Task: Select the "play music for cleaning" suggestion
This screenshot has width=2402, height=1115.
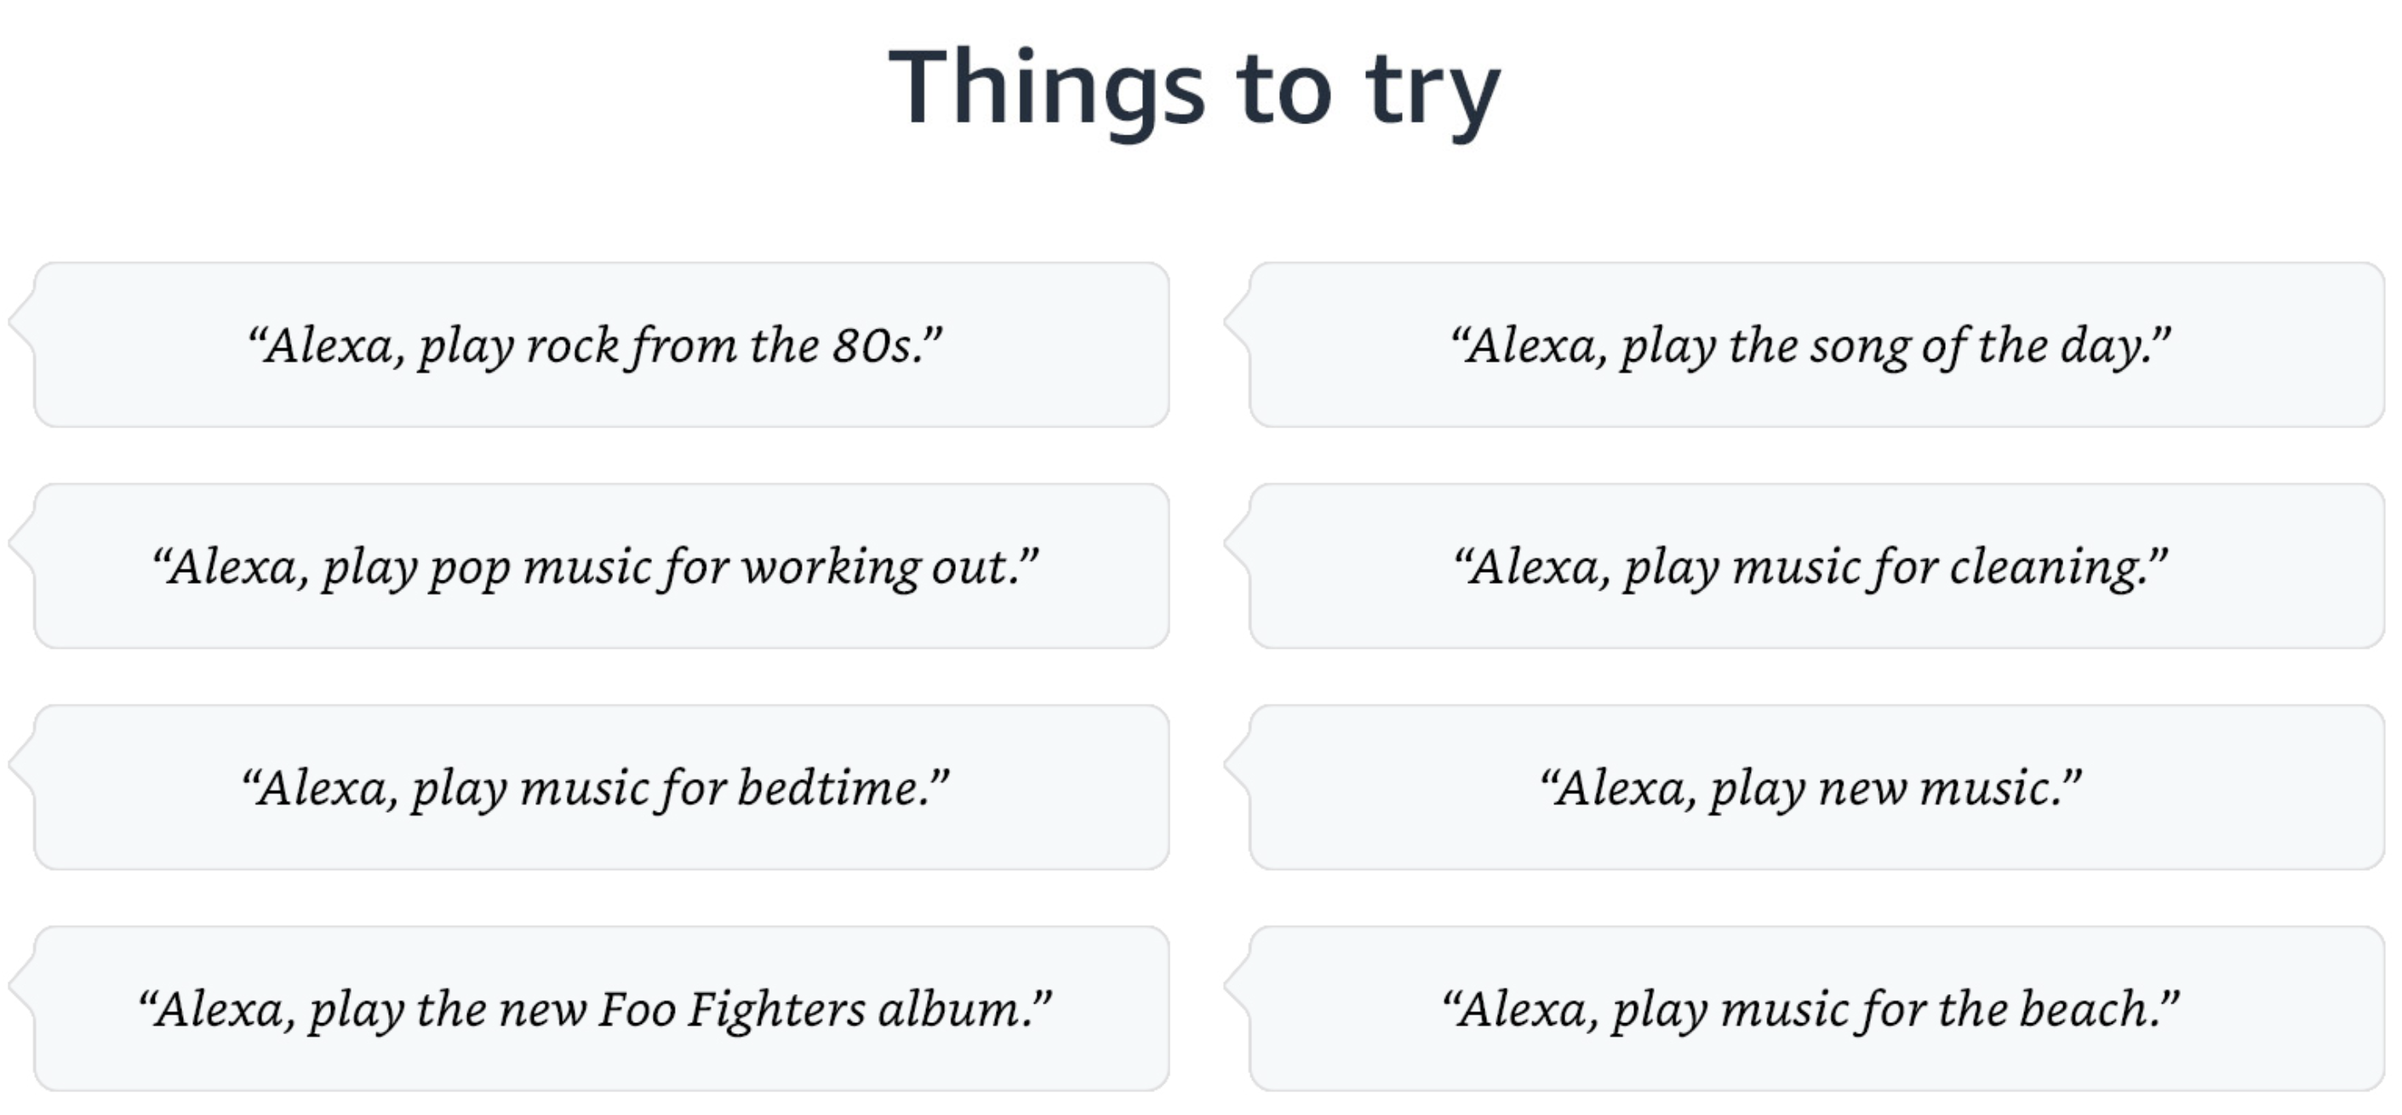Action: (x=1816, y=566)
